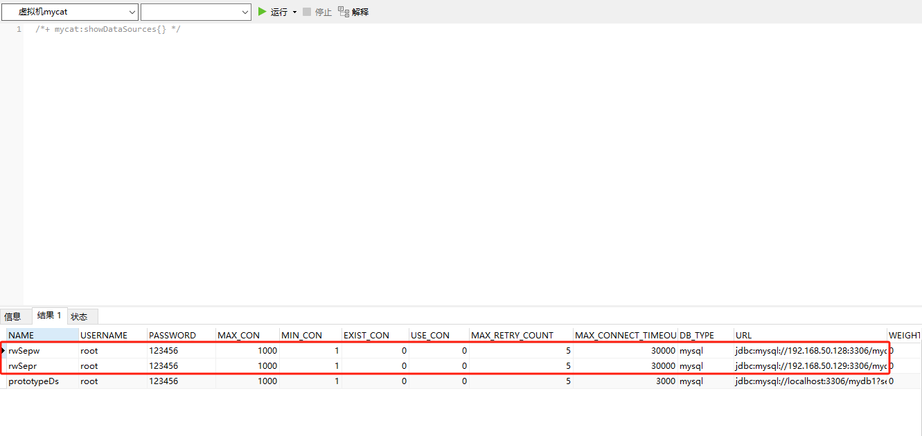Click the Explain (解释) icon
This screenshot has height=436, width=922.
[x=343, y=11]
